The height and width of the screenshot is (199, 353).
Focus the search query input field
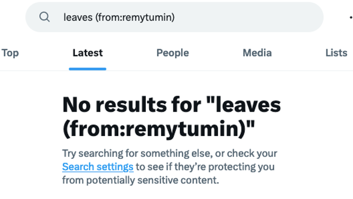point(174,17)
